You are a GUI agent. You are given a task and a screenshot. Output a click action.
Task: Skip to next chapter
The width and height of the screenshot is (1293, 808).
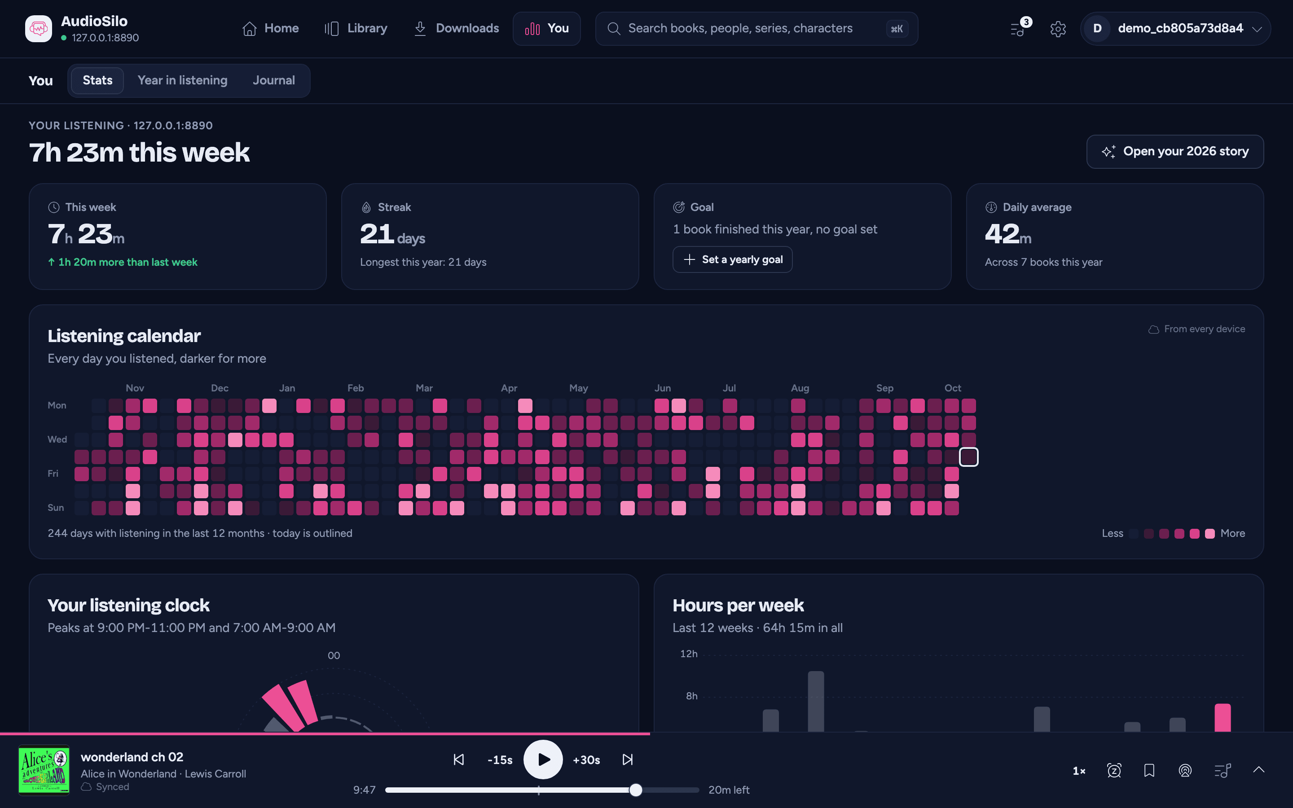[627, 760]
